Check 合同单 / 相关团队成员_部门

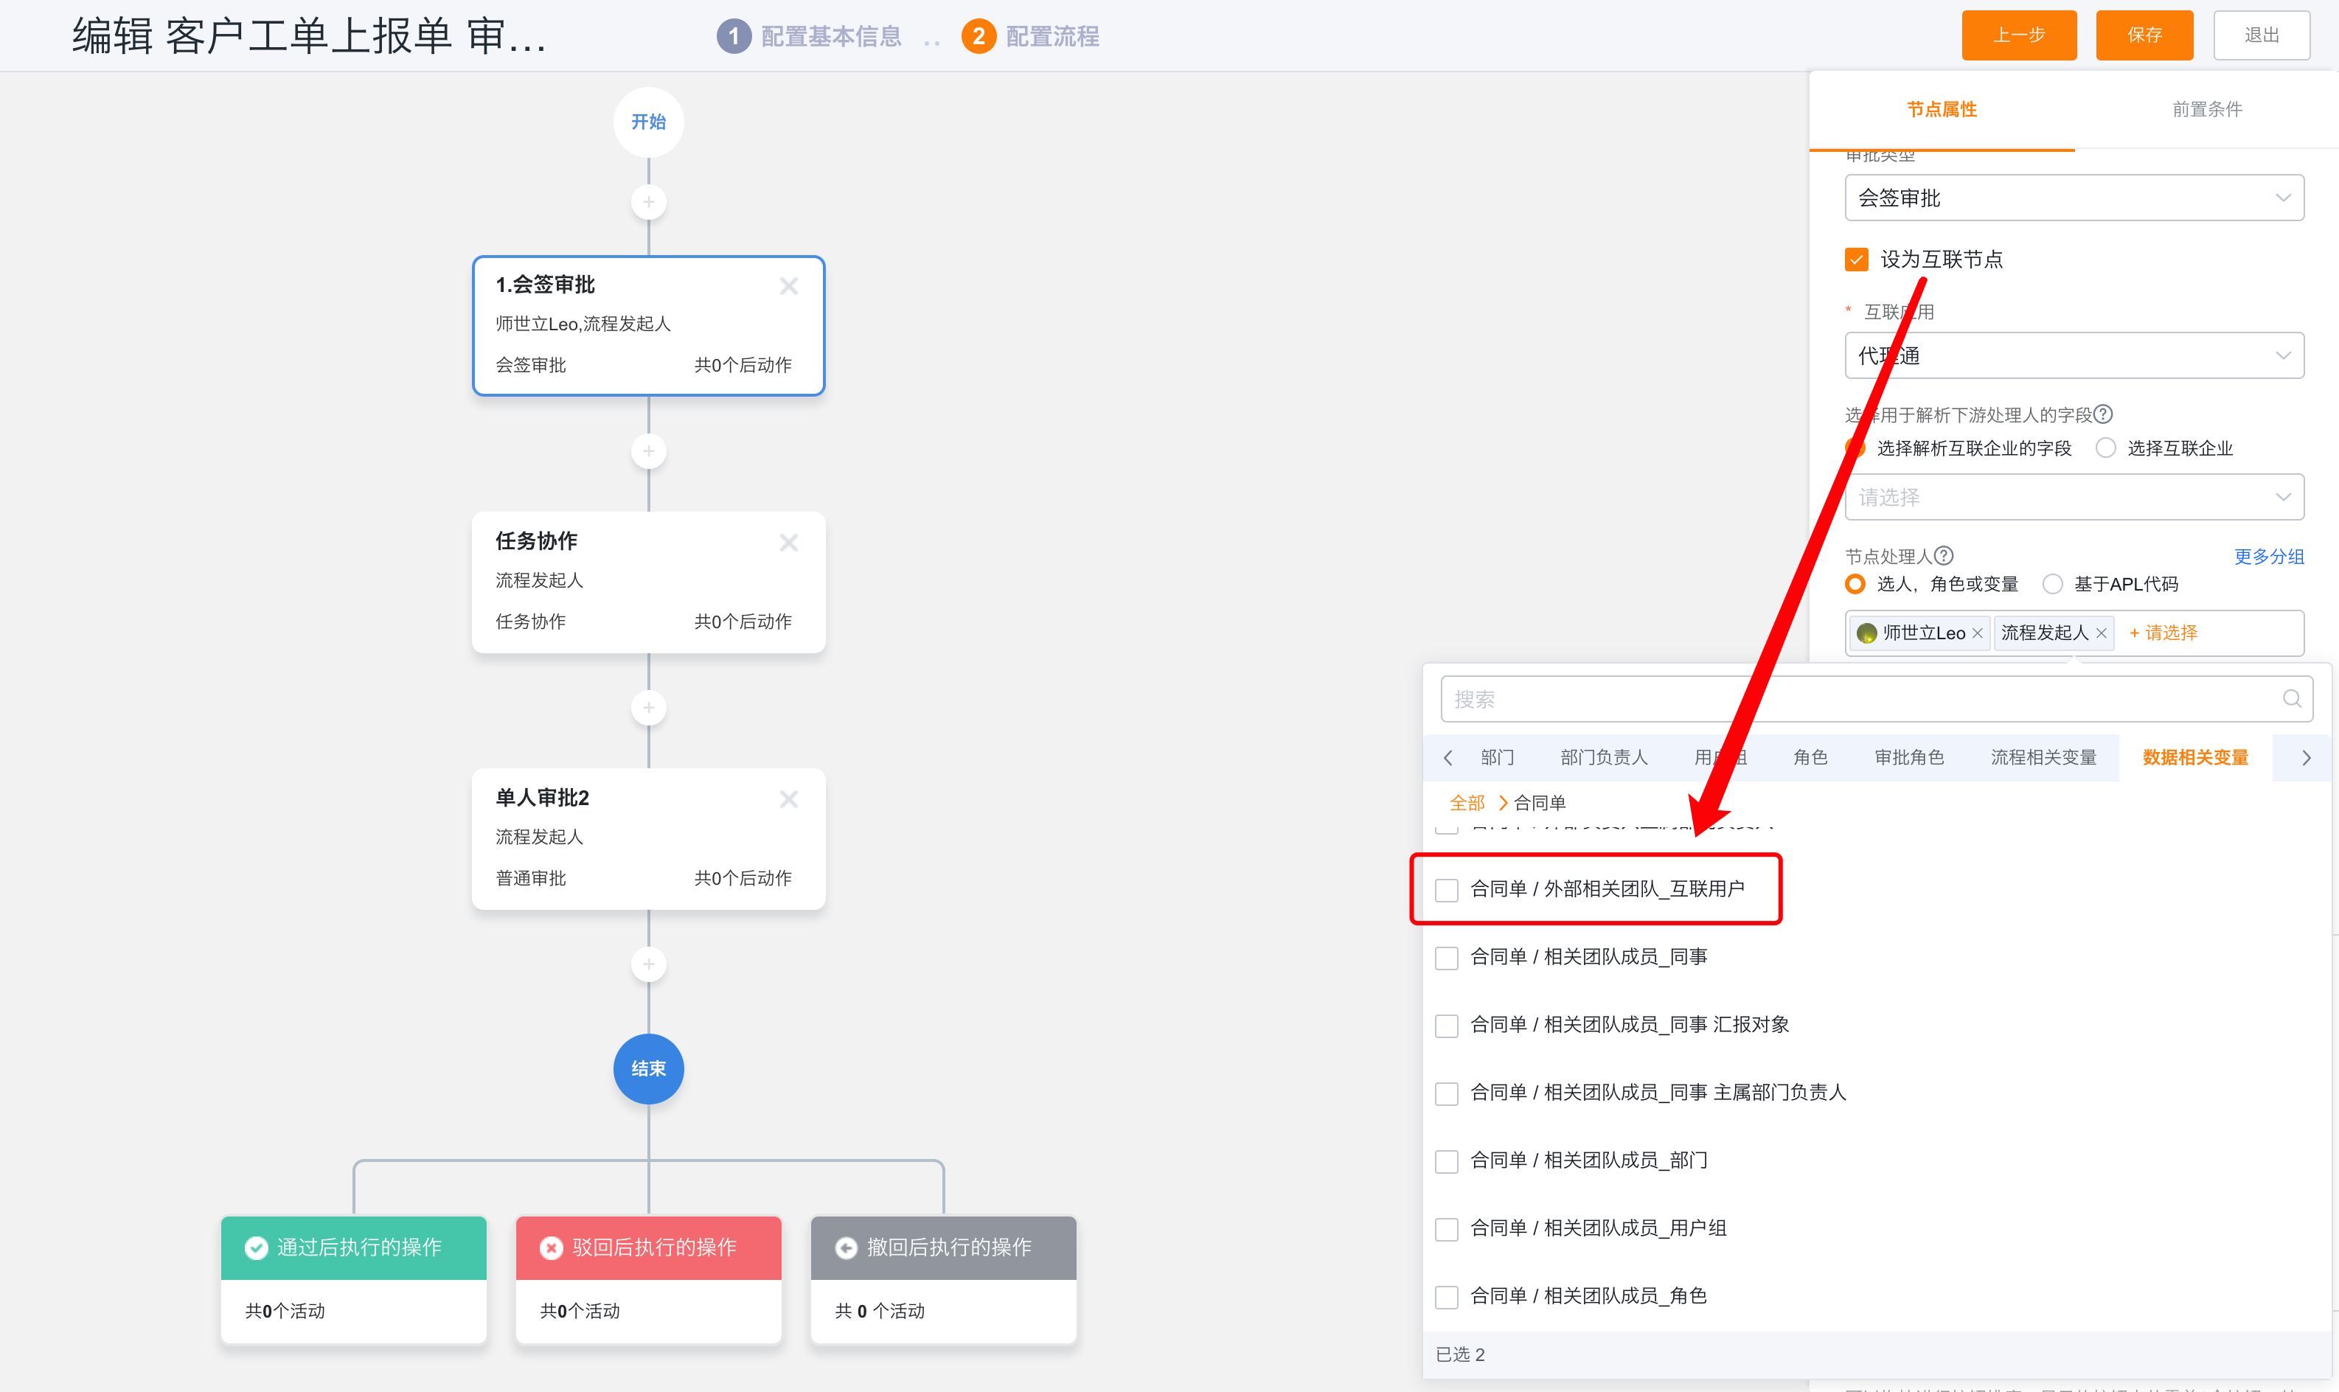(1447, 1161)
